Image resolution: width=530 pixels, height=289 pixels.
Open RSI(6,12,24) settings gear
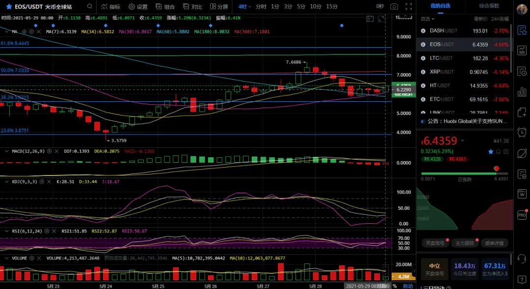click(47, 231)
